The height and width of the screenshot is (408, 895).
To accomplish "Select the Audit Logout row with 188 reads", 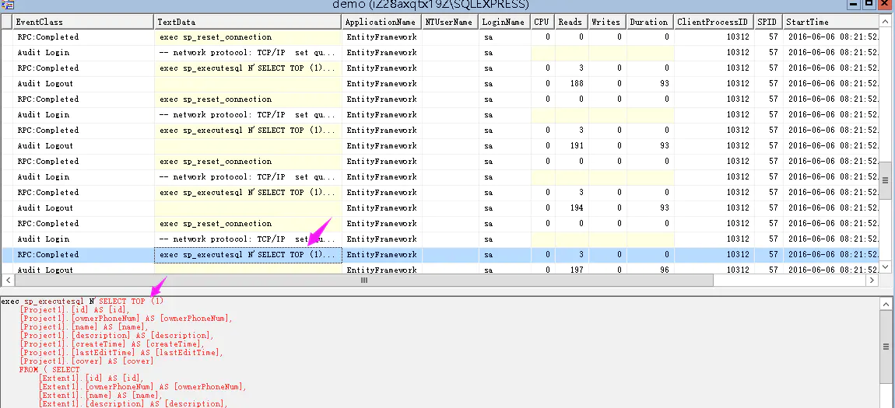I will [440, 83].
